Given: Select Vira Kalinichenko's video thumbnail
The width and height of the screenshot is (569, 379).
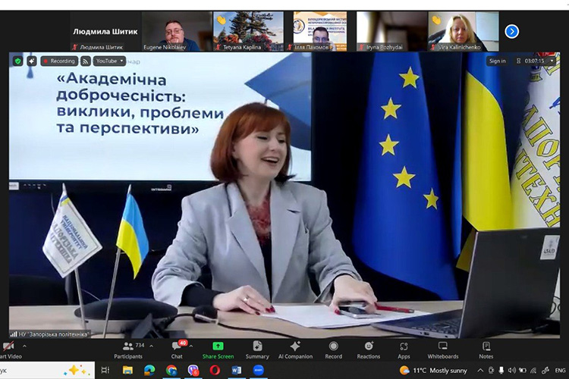Looking at the screenshot, I should (463, 31).
